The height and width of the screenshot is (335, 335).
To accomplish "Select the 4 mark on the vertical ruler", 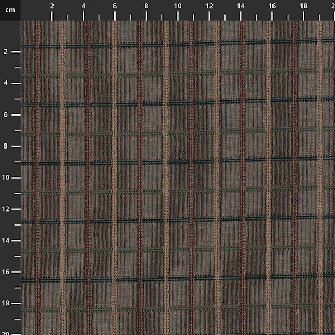I will (5, 83).
